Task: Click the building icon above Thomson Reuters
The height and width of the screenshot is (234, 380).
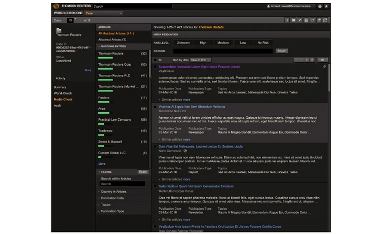Action: pyautogui.click(x=59, y=30)
